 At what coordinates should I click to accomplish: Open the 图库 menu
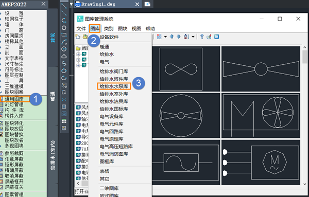[x=95, y=29]
